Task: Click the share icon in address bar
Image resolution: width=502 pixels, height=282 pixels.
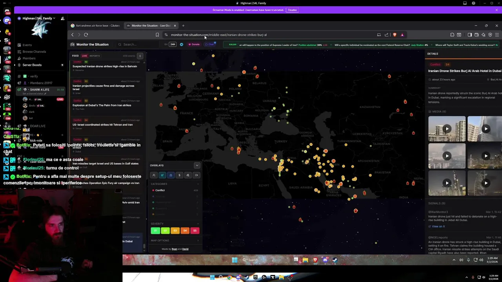Action: [387, 35]
